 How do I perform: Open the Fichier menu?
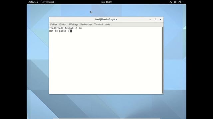coord(54,24)
